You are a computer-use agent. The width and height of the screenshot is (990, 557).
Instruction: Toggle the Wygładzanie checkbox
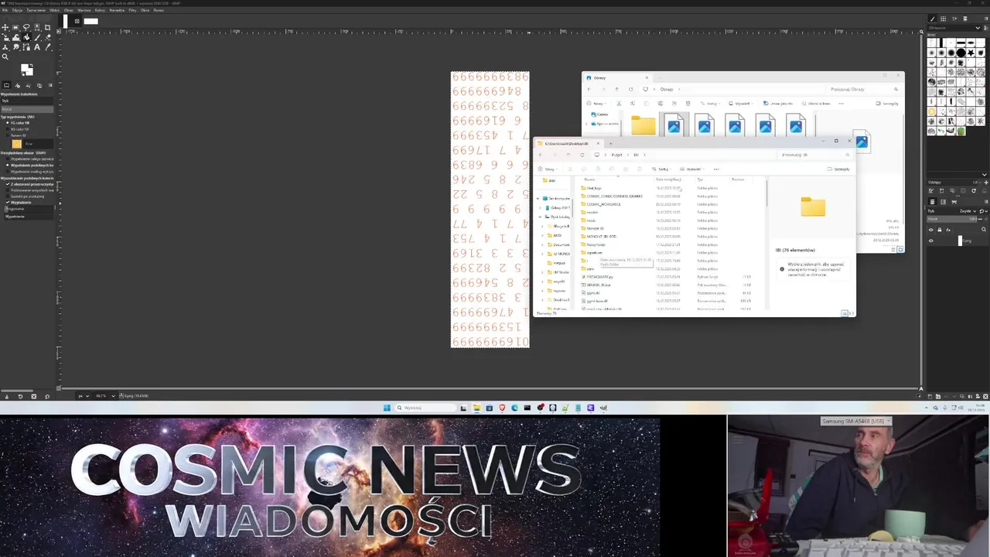8,202
